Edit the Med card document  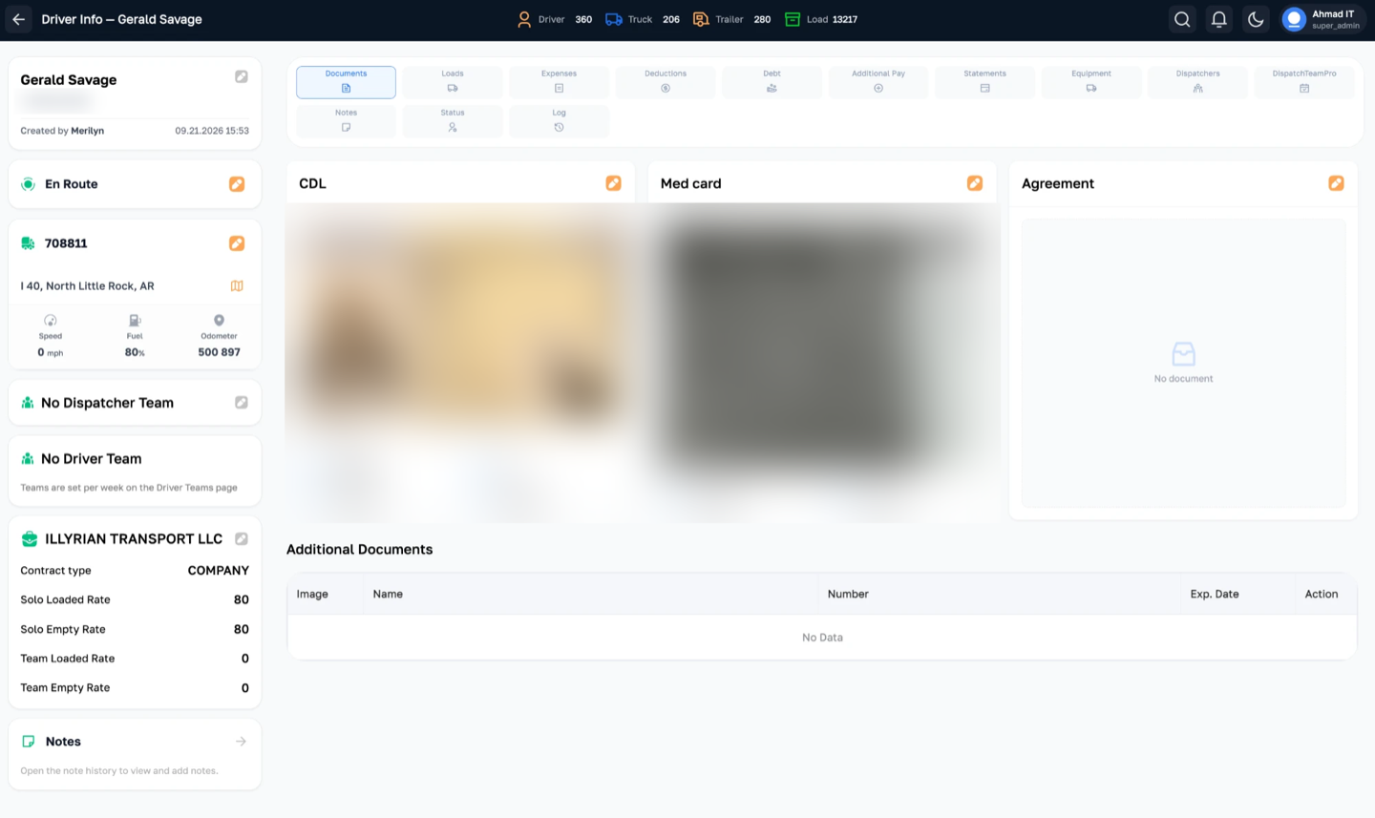click(975, 183)
